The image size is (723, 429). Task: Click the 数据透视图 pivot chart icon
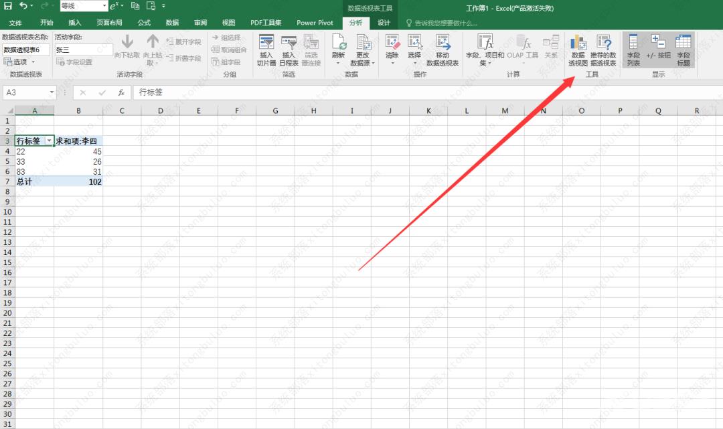[578, 50]
